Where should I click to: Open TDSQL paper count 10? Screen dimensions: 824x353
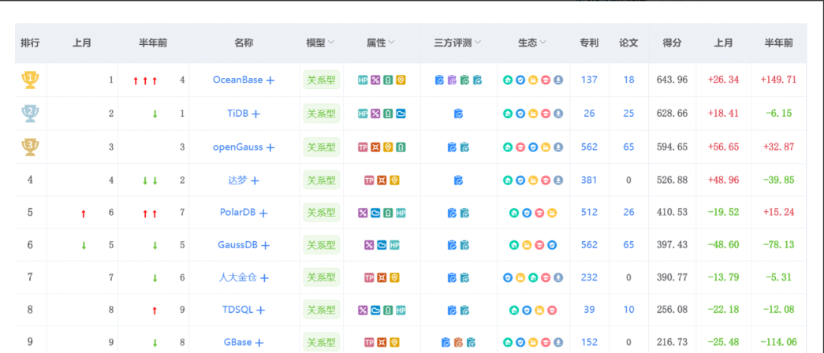coord(628,310)
